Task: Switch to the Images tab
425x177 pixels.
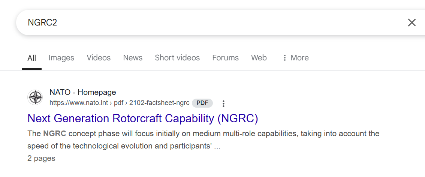Action: pos(61,58)
